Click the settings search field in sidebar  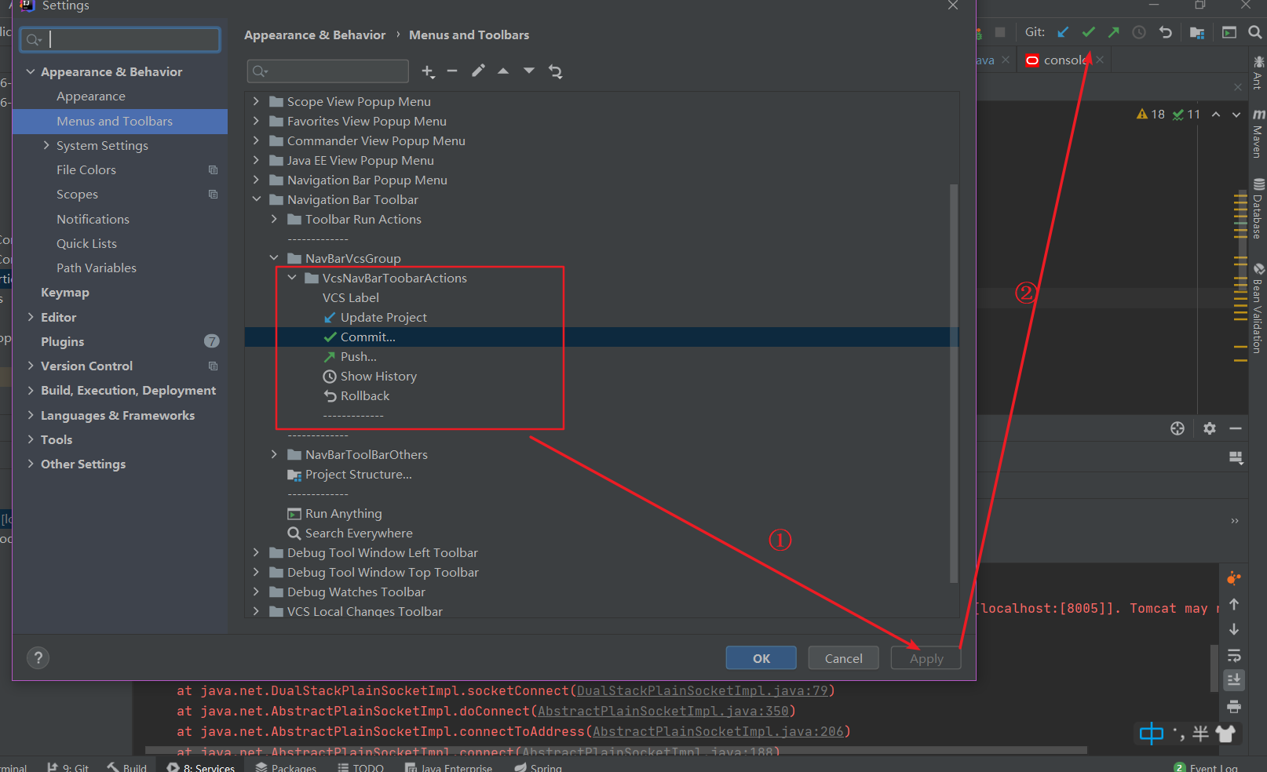(x=120, y=39)
